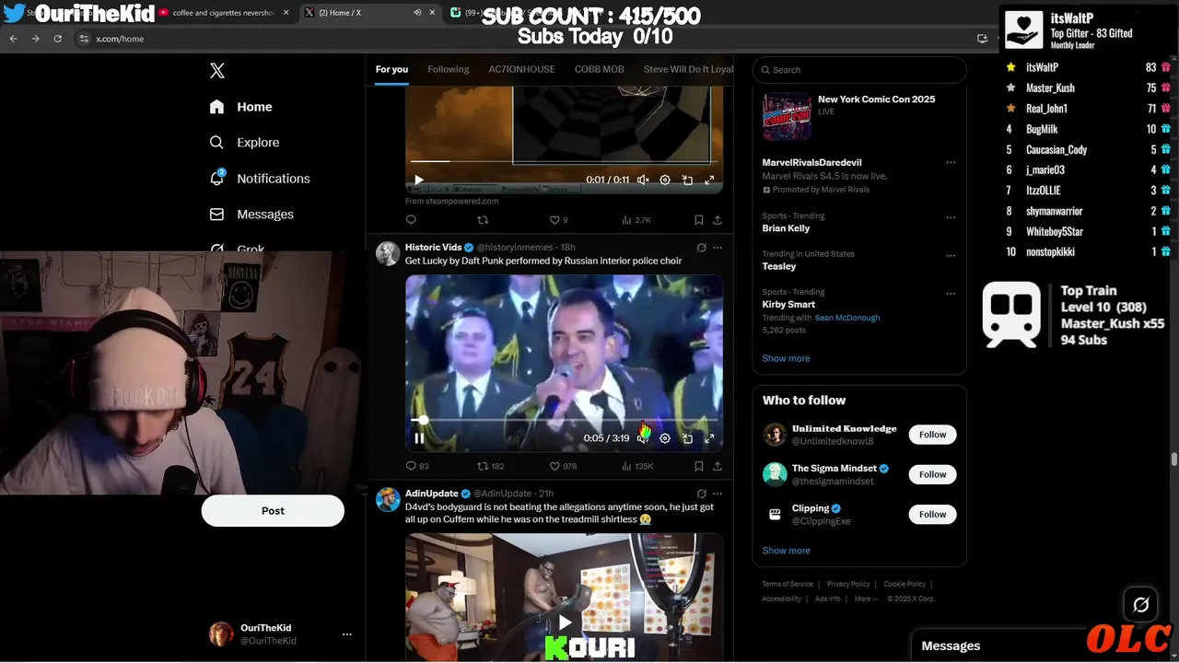Open account menu dots beside OuriTheKid
Image resolution: width=1179 pixels, height=663 pixels.
(347, 634)
